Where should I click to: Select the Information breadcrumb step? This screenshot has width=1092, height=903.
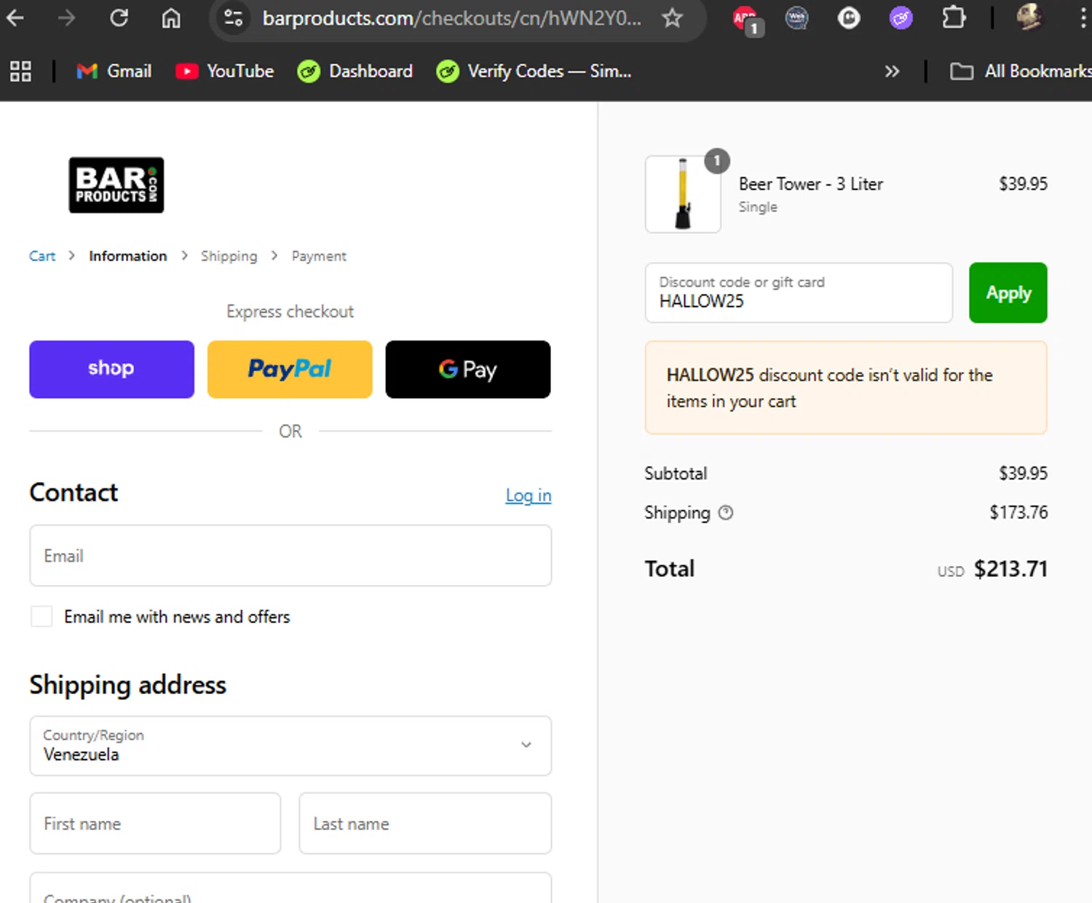[128, 256]
